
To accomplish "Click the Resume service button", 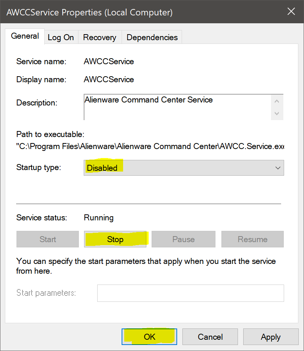I will pyautogui.click(x=253, y=239).
